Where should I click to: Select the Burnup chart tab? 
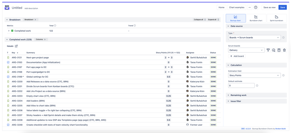[236, 18]
